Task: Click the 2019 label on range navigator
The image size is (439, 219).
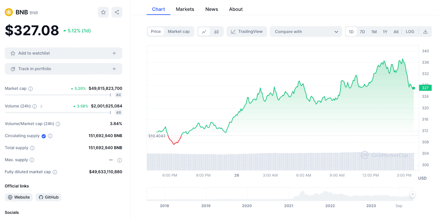Action: 206,206
